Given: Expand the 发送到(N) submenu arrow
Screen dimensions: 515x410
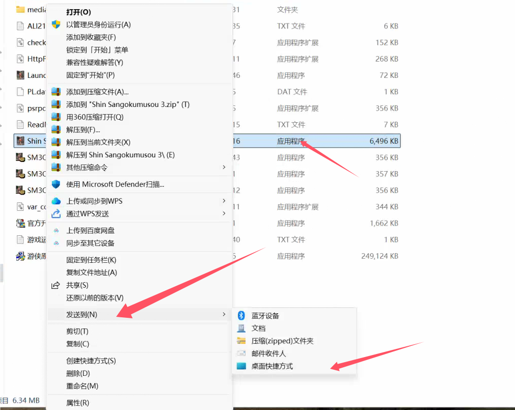Looking at the screenshot, I should (224, 314).
